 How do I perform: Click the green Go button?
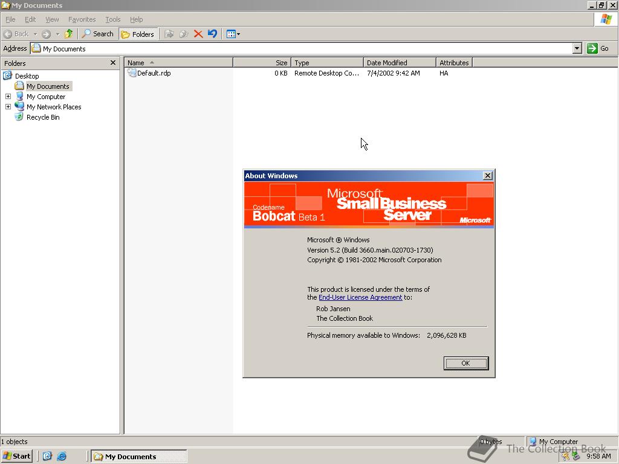[x=598, y=48]
